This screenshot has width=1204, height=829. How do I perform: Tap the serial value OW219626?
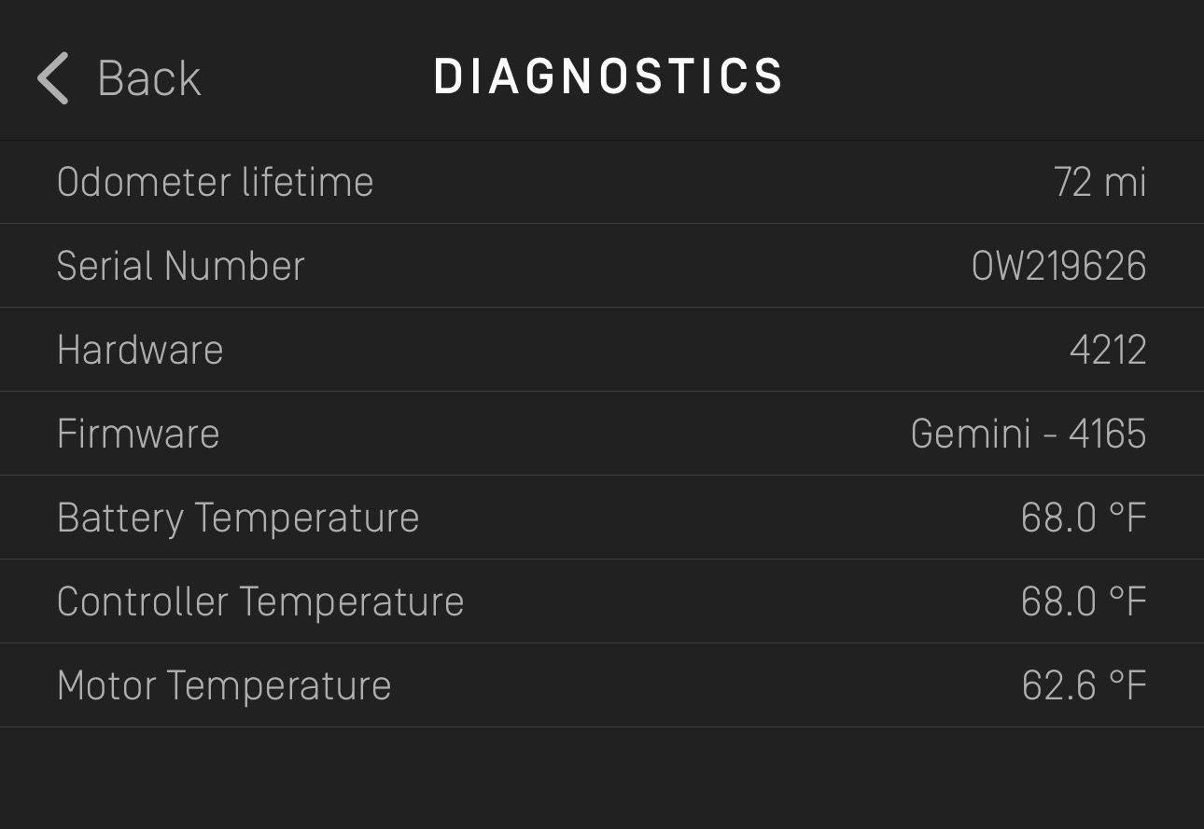pos(1058,266)
